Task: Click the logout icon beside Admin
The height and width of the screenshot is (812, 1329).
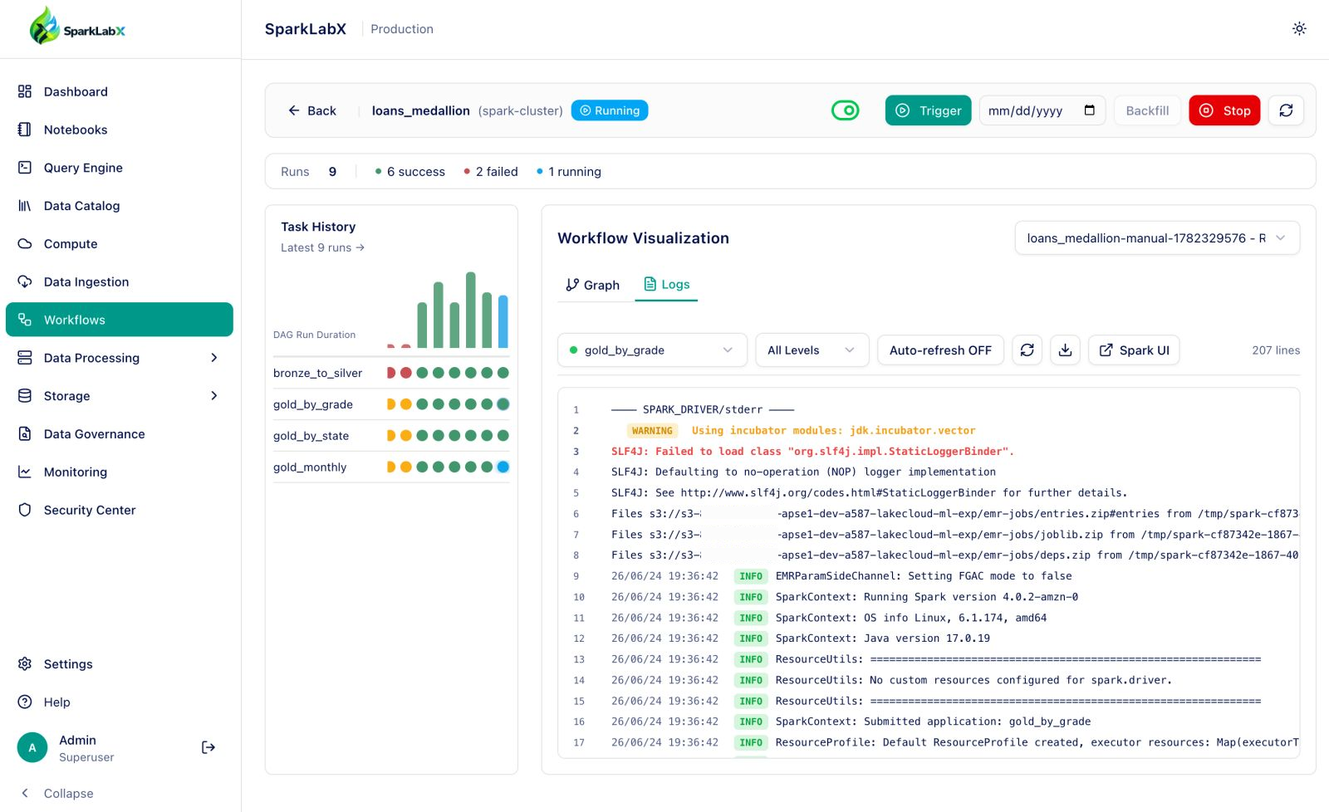Action: click(x=208, y=748)
